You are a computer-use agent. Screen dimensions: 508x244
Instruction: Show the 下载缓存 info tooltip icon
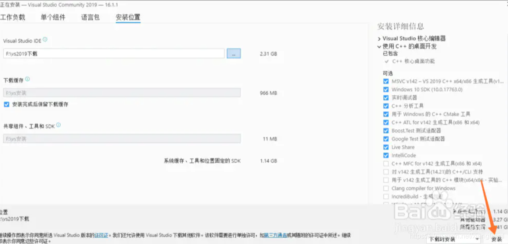coord(28,79)
